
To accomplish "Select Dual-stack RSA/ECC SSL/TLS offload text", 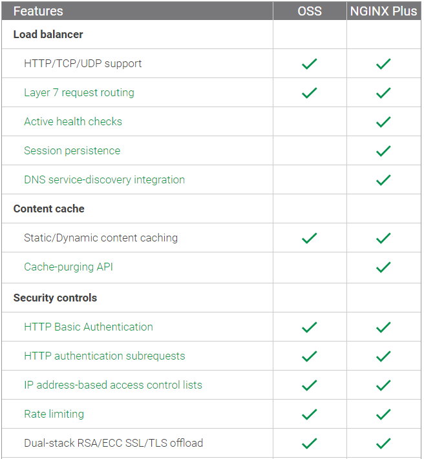I will point(113,443).
